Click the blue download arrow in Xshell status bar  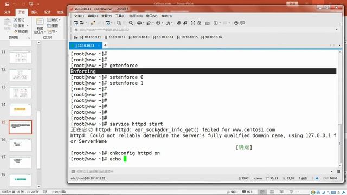click(x=317, y=178)
